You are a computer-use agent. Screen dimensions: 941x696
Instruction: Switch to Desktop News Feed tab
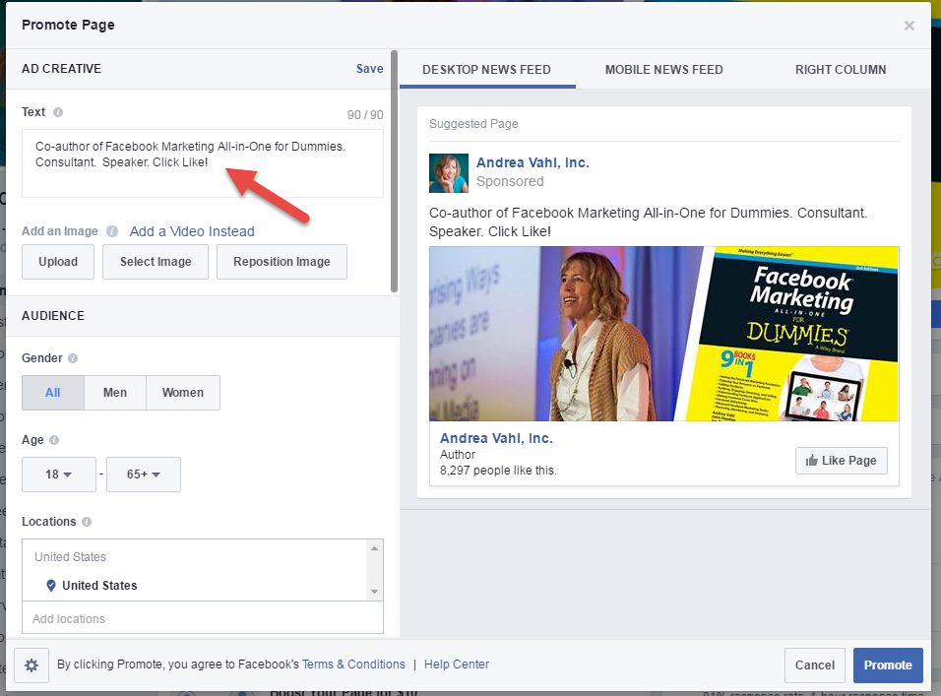tap(486, 70)
